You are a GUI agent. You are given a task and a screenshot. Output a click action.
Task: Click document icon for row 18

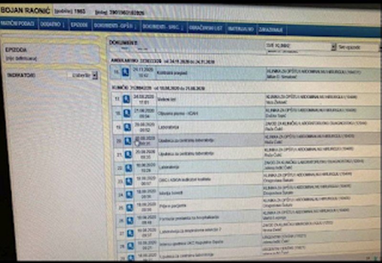coord(127,113)
